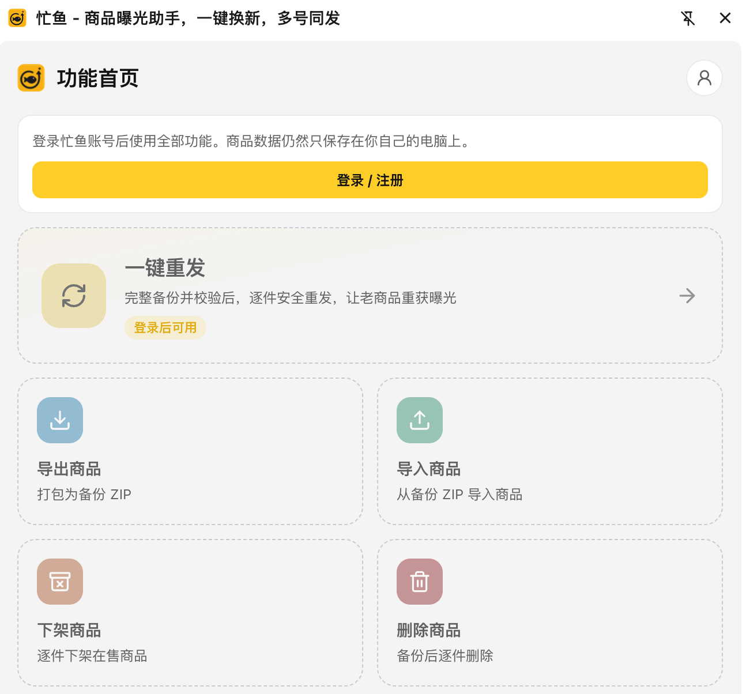This screenshot has width=746, height=694.
Task: Click the green 导入商品 upload icon
Action: point(420,420)
